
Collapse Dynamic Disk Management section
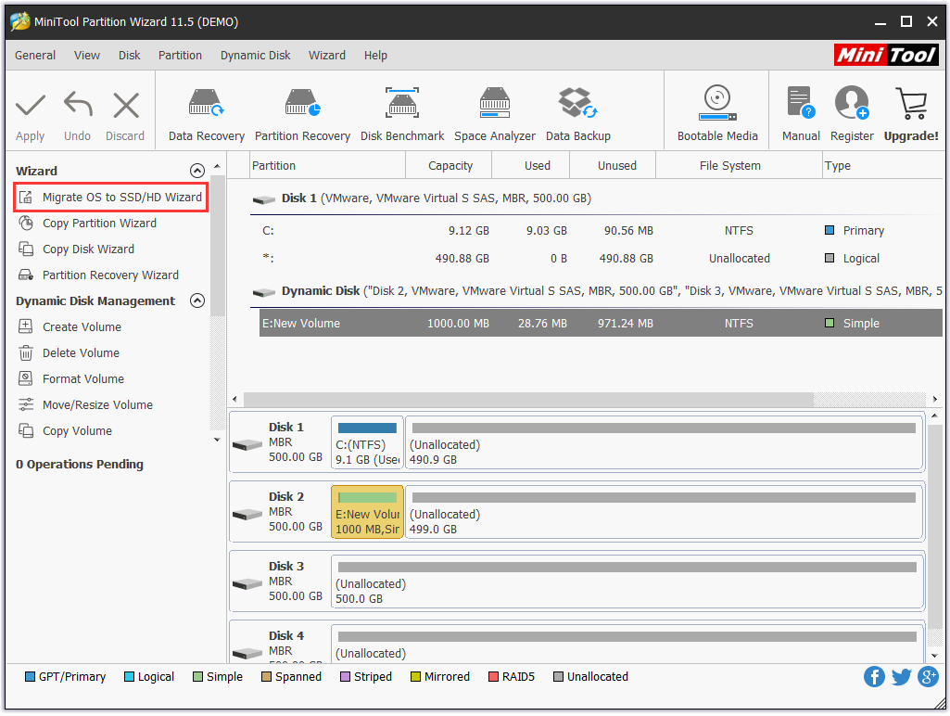point(196,301)
